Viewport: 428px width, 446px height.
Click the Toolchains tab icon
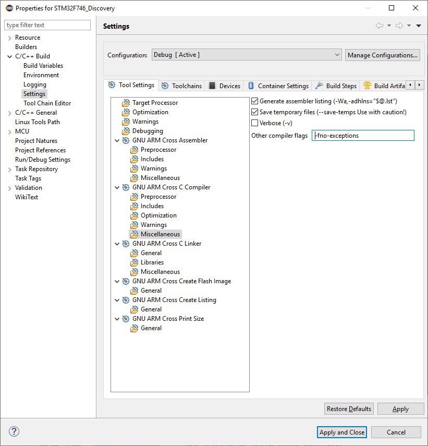click(x=165, y=86)
